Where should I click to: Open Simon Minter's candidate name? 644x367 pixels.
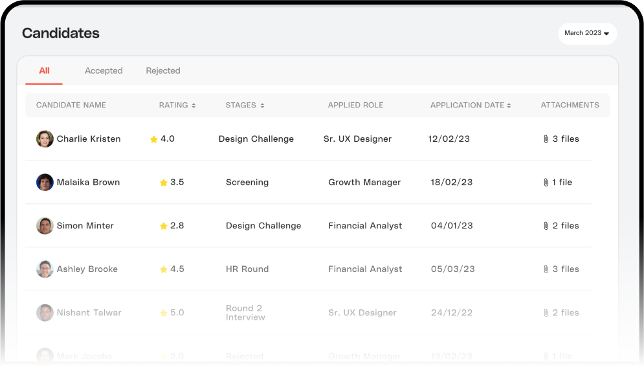point(85,226)
